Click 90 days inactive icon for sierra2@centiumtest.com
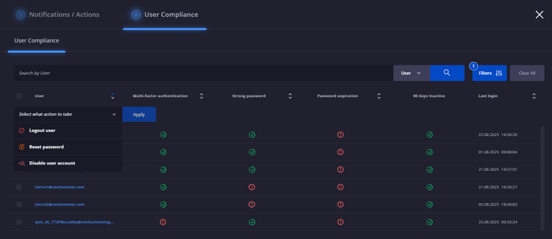 tap(429, 204)
